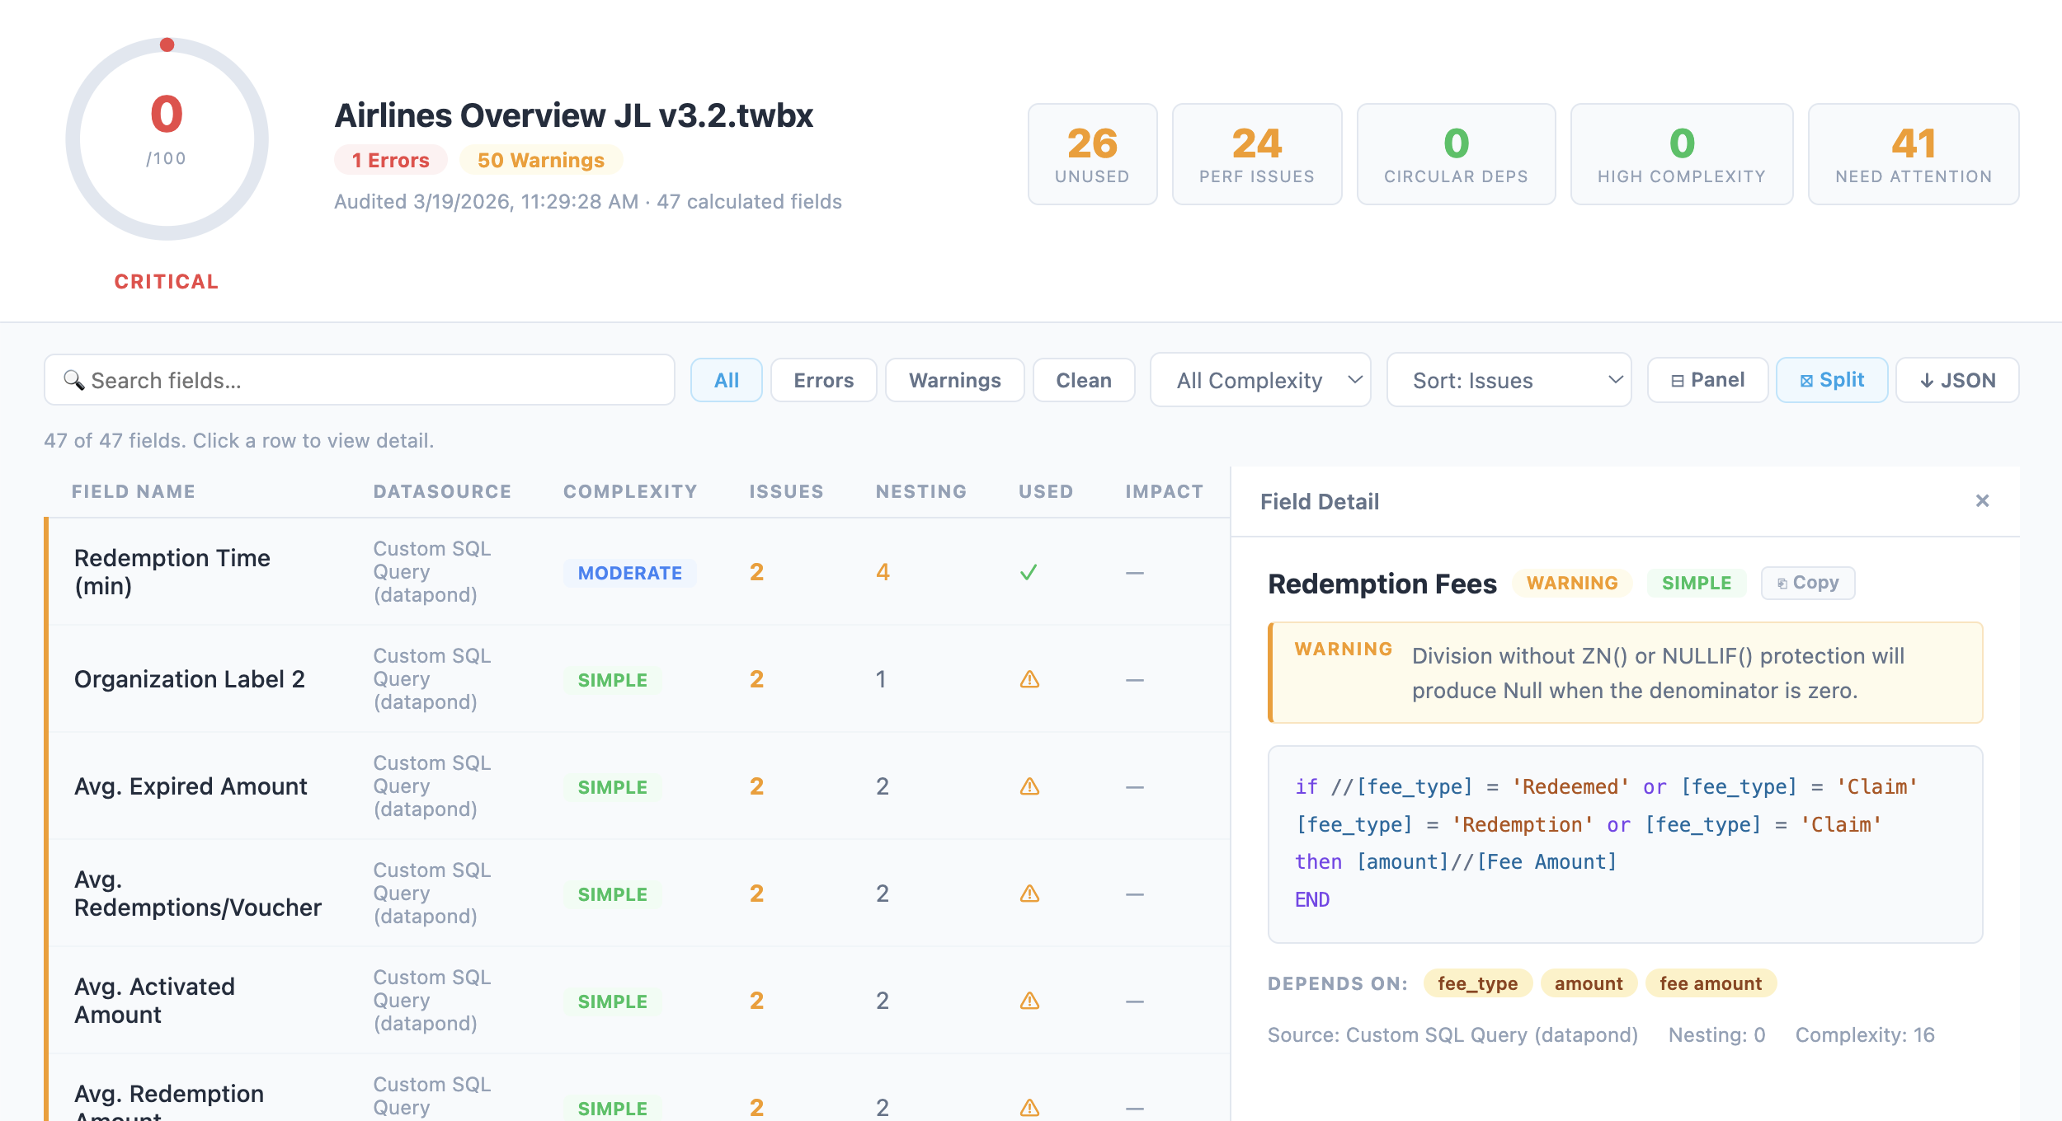
Task: Click the 26 Unused stat card
Action: click(x=1093, y=154)
